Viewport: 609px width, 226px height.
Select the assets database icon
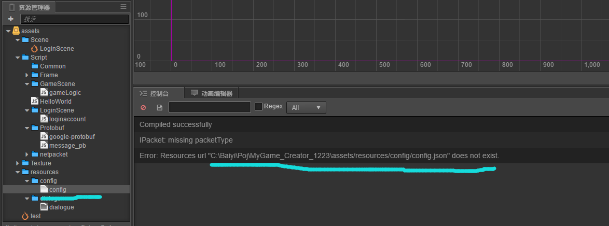point(16,31)
